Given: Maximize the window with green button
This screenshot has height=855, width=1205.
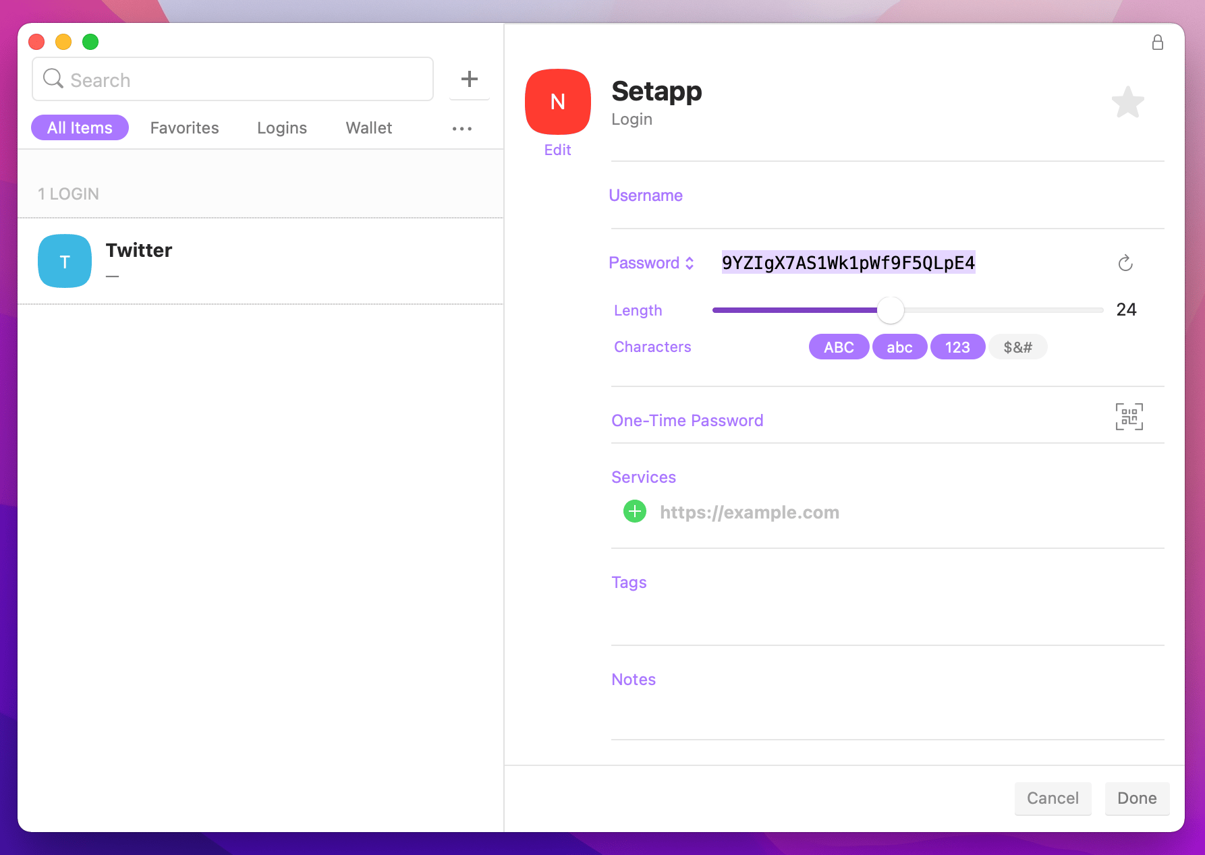Looking at the screenshot, I should pyautogui.click(x=90, y=42).
